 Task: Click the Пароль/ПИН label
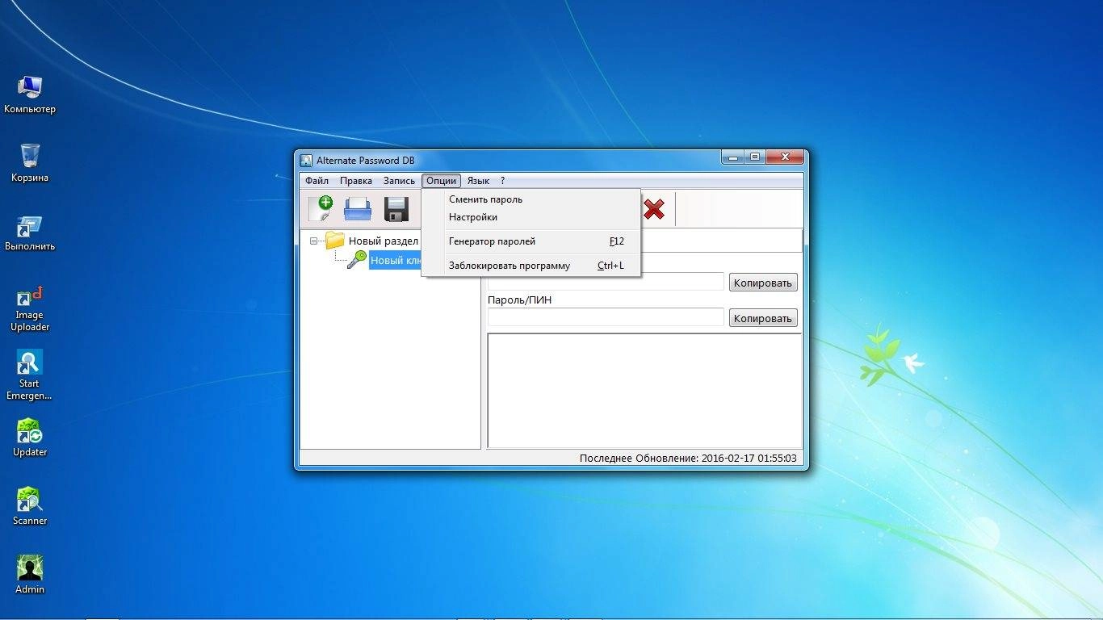click(x=520, y=300)
